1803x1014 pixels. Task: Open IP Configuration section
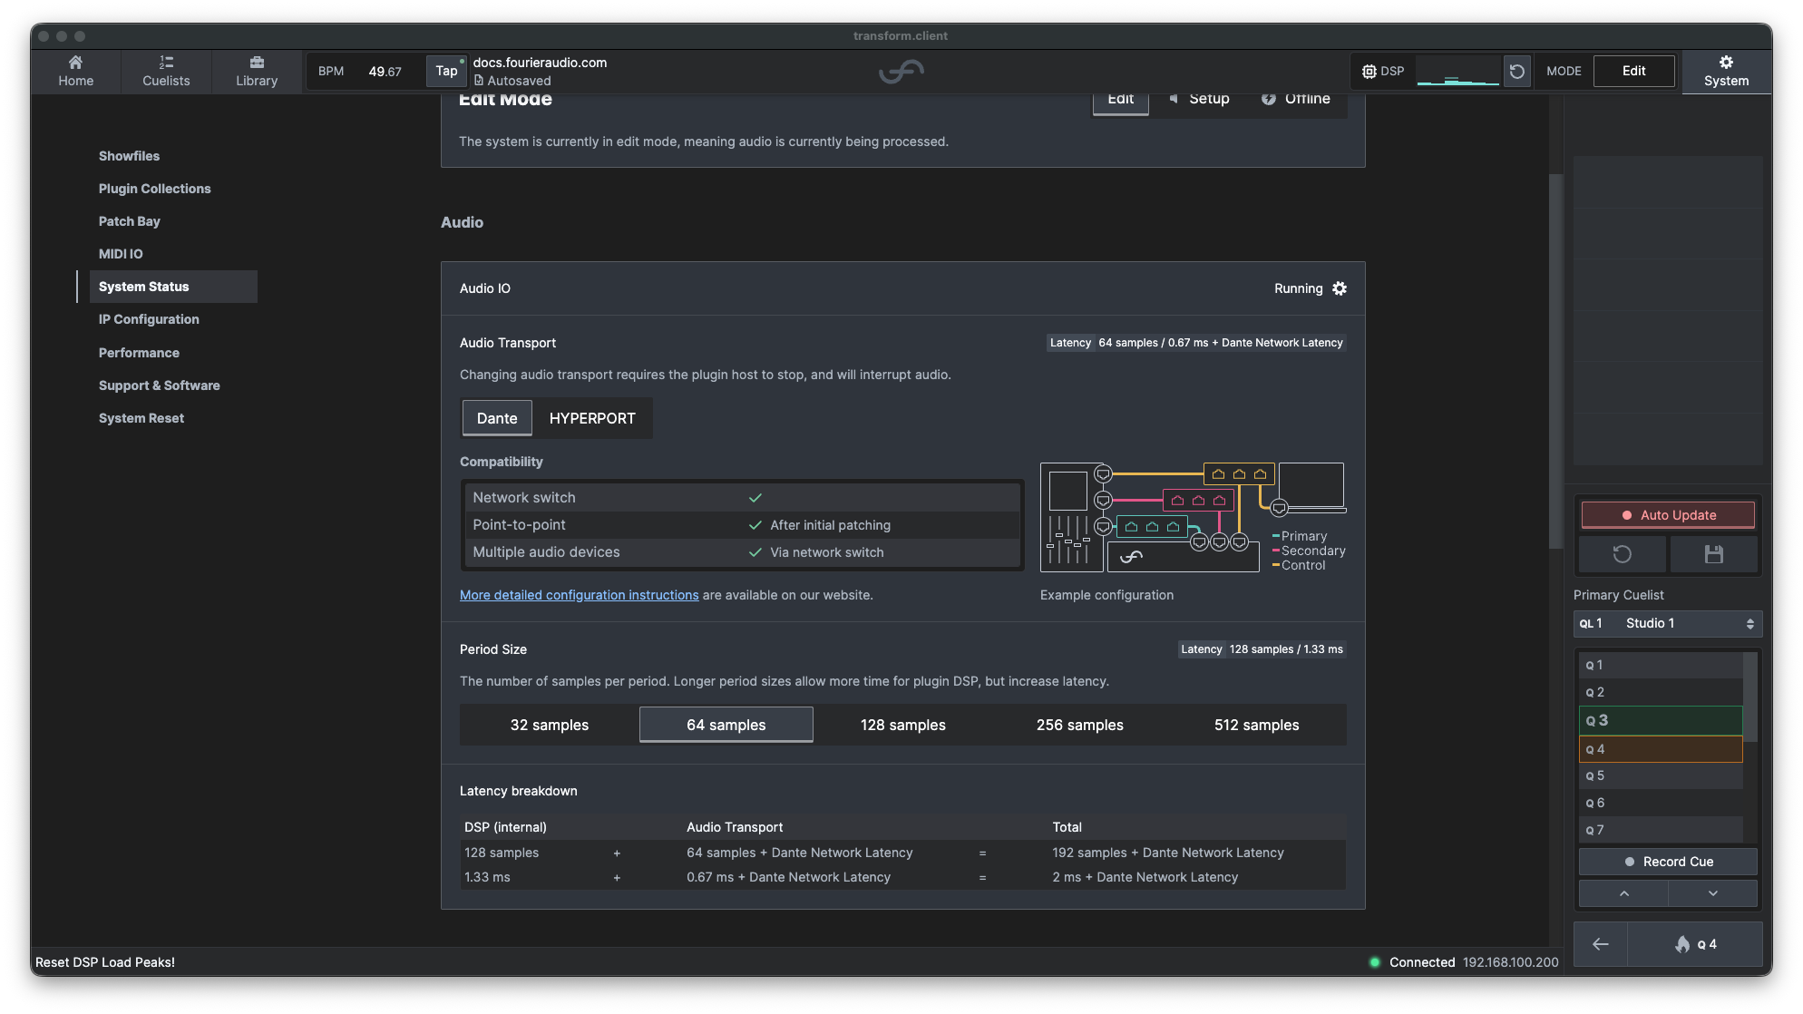point(149,319)
